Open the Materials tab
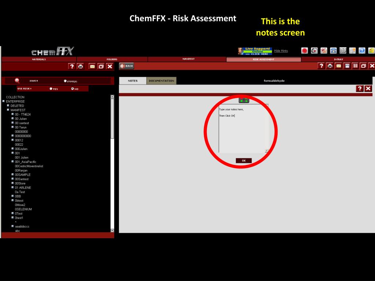 click(39, 59)
